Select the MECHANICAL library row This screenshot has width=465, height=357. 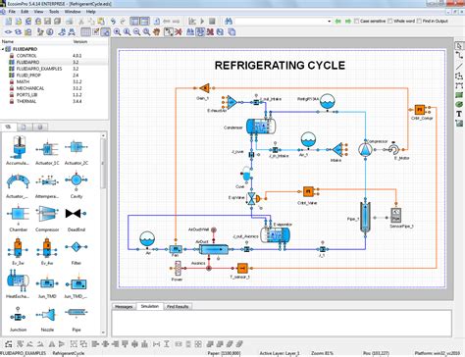(x=54, y=88)
